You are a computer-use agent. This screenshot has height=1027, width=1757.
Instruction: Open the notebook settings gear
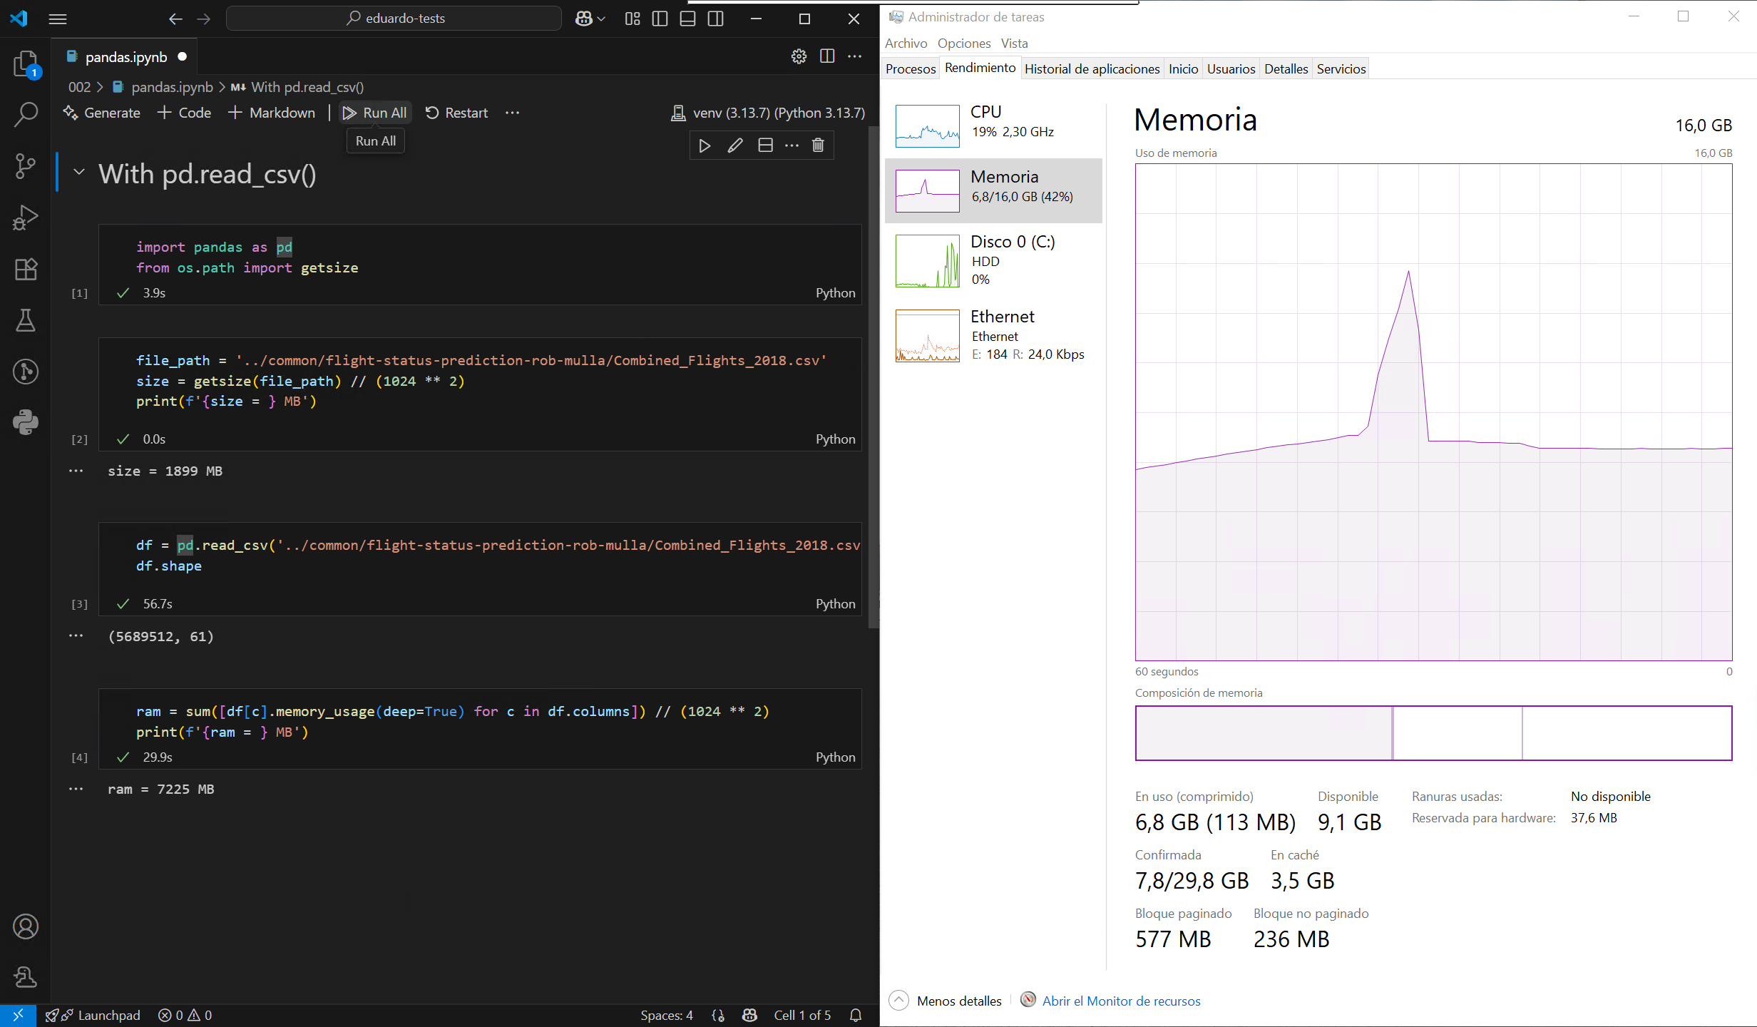[798, 56]
